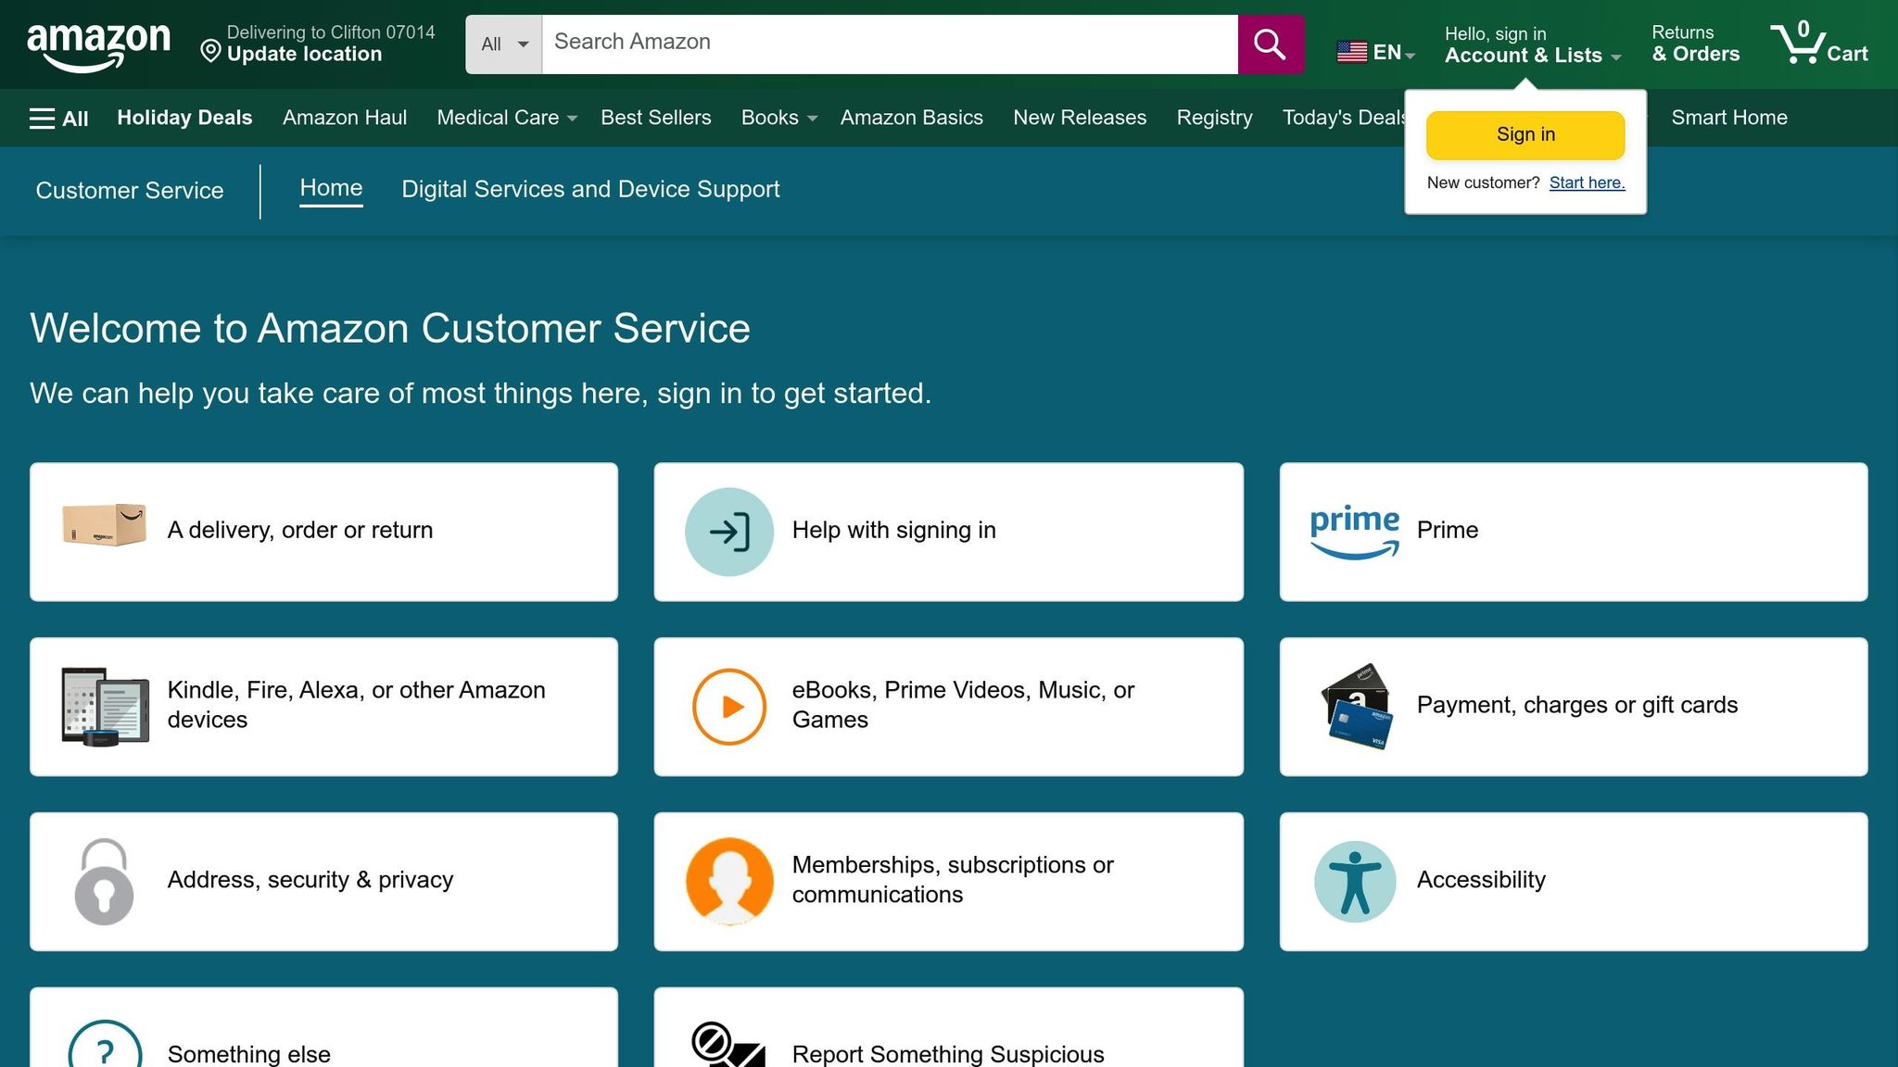Click the magnifying glass search button
The width and height of the screenshot is (1898, 1067).
click(1270, 44)
